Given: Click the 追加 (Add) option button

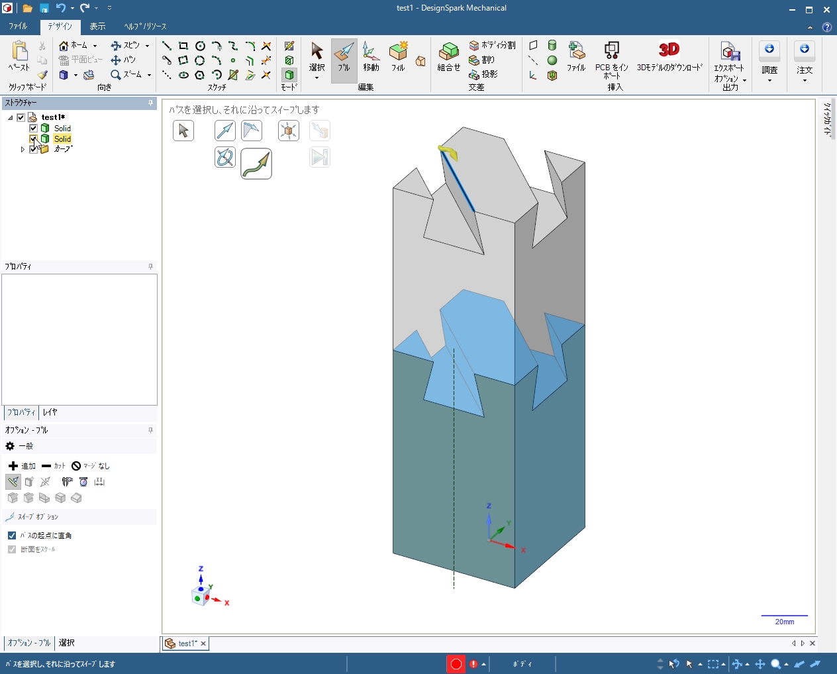Looking at the screenshot, I should [22, 466].
